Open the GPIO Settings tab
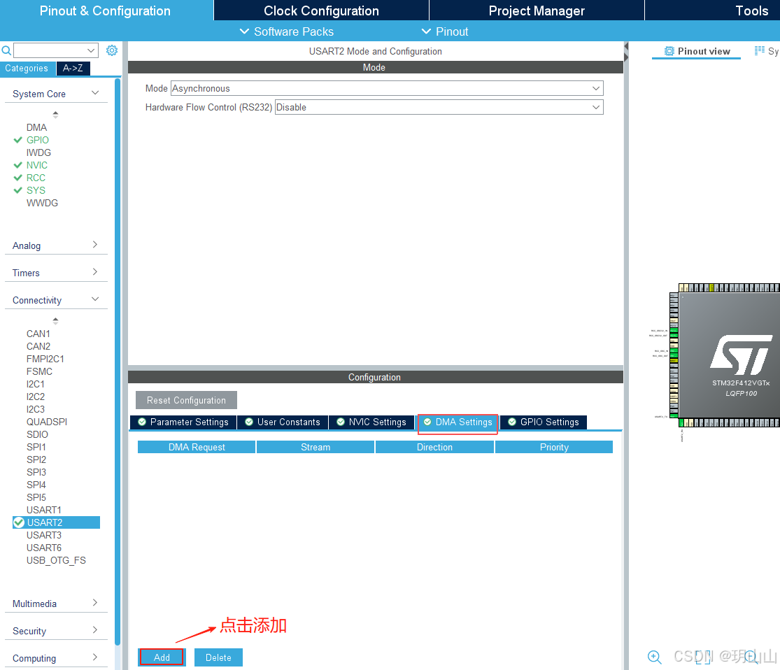The width and height of the screenshot is (780, 670). [x=544, y=422]
